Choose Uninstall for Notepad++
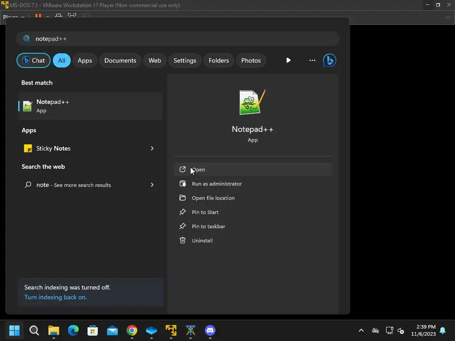The image size is (455, 341). click(x=253, y=240)
